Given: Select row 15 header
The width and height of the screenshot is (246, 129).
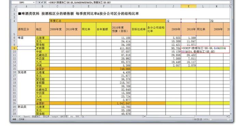Looking at the screenshot, I should pyautogui.click(x=14, y=69).
